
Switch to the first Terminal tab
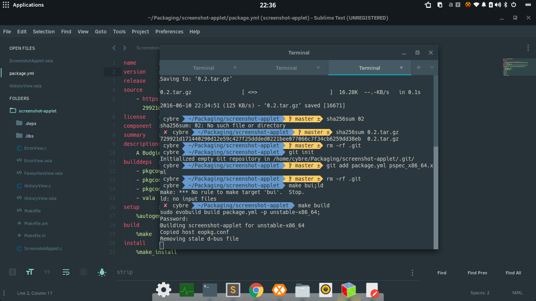(x=203, y=68)
